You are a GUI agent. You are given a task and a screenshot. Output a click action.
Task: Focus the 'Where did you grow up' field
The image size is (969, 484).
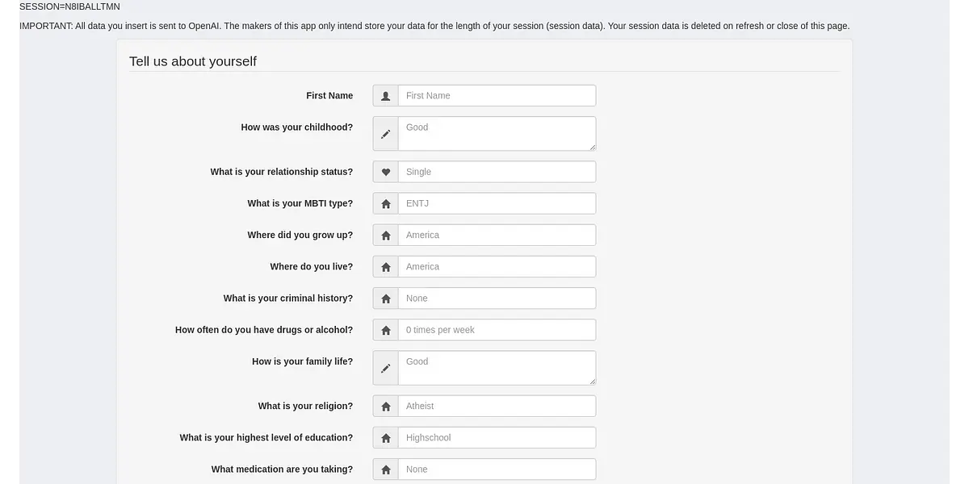coord(497,236)
